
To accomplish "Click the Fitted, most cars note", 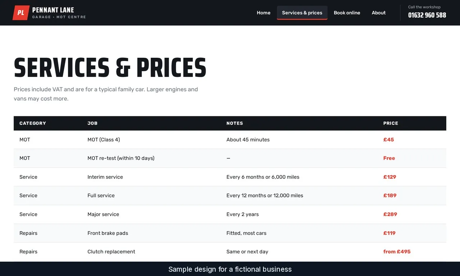I will (247, 233).
